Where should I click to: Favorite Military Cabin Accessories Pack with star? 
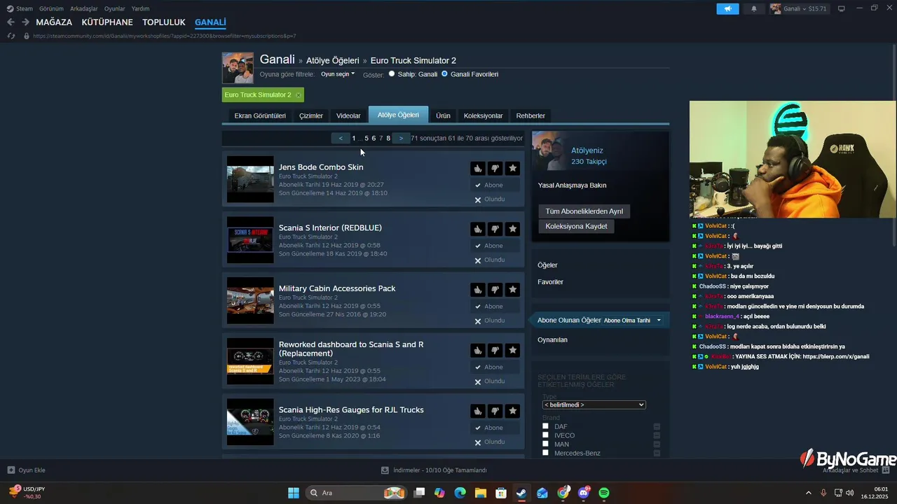[x=513, y=290]
